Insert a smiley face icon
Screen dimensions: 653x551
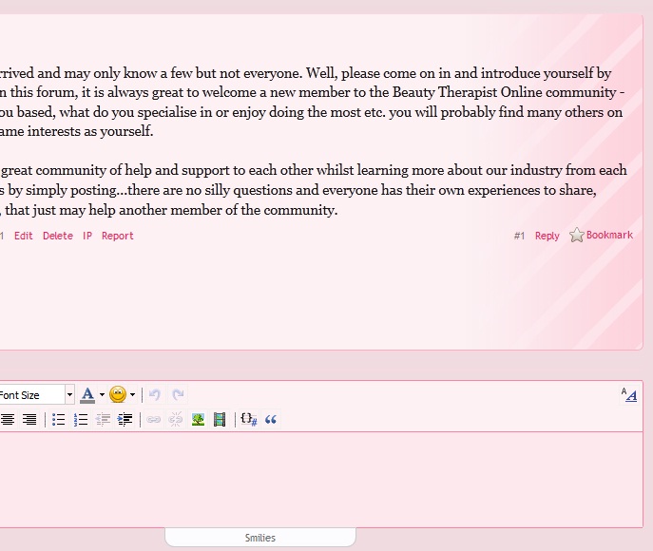click(x=118, y=394)
